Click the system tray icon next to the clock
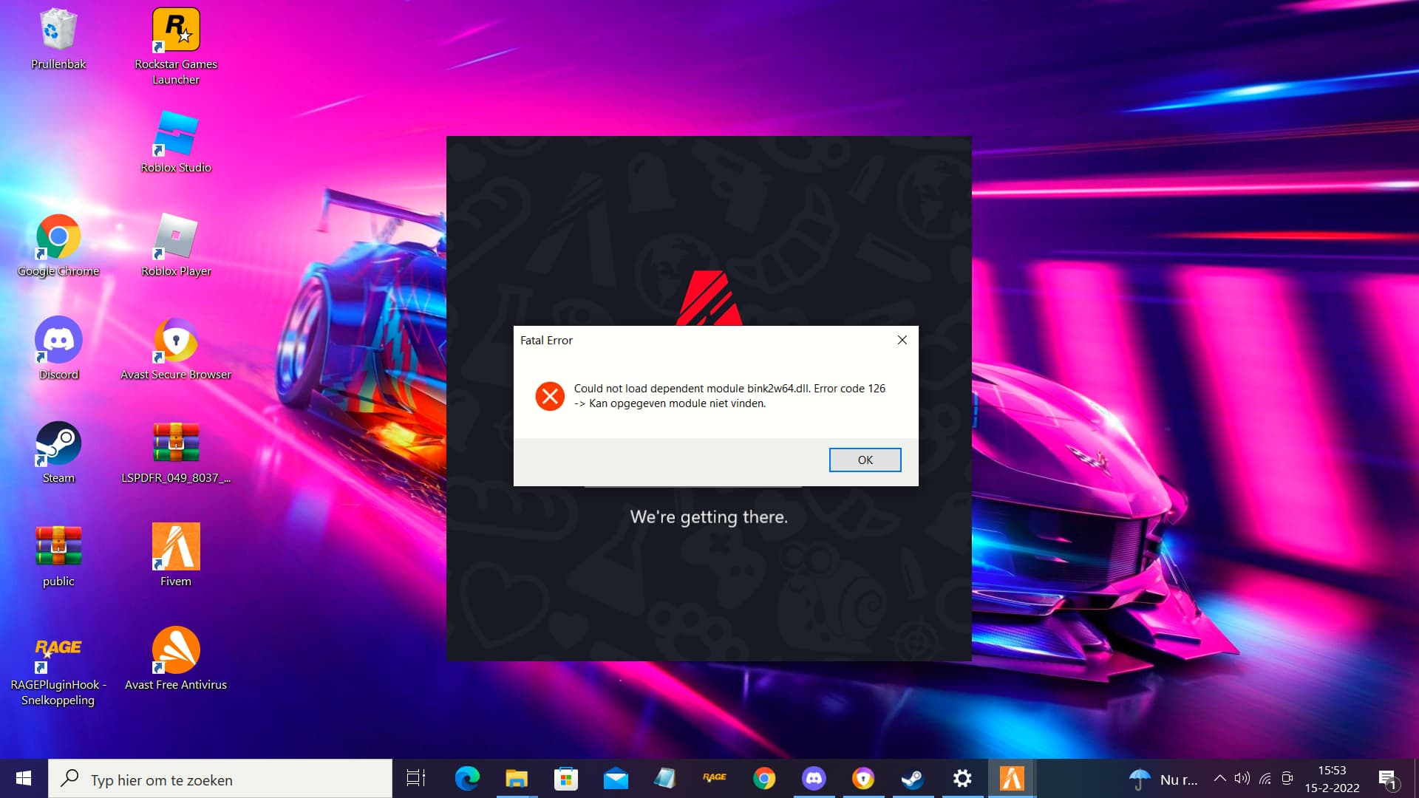This screenshot has height=798, width=1419. (1287, 779)
